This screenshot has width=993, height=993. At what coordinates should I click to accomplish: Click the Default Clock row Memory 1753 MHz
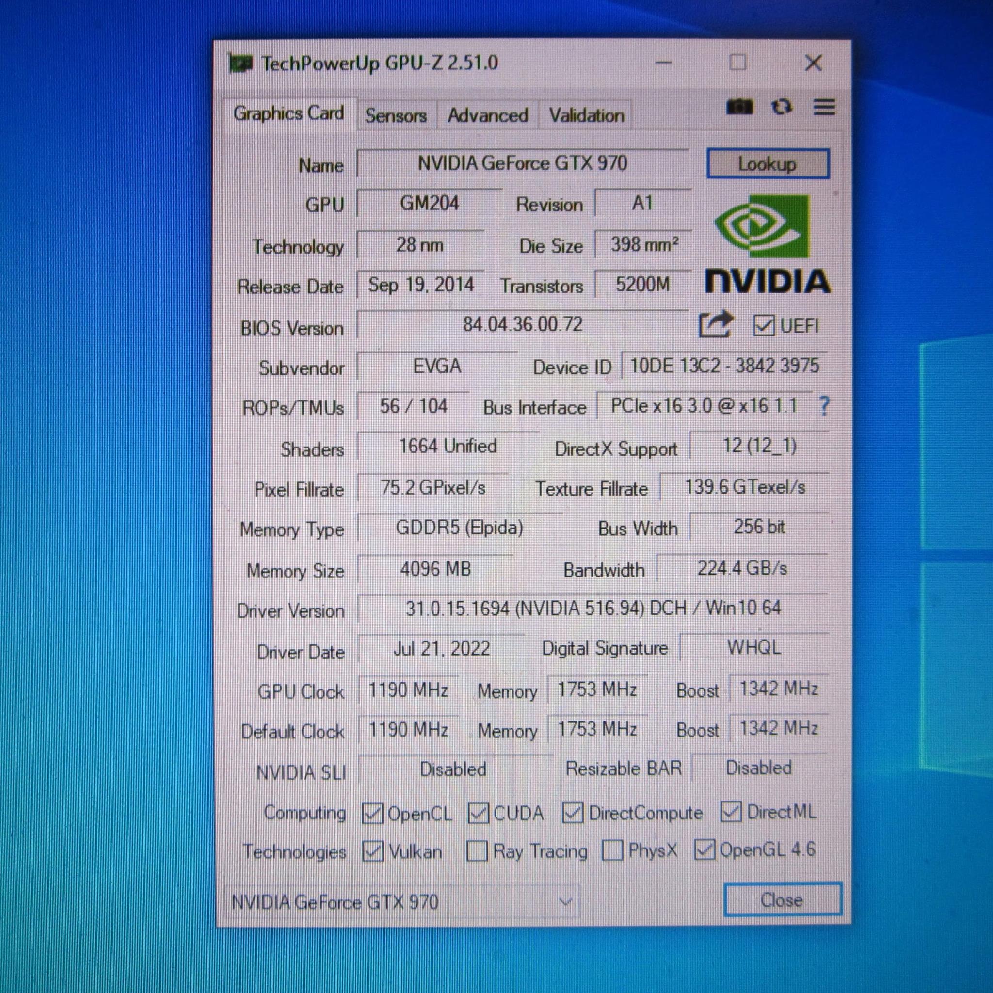(x=597, y=729)
